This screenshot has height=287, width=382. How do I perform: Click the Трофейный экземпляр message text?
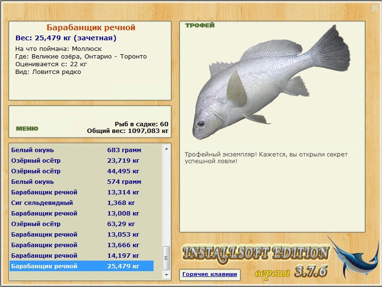[x=266, y=157]
